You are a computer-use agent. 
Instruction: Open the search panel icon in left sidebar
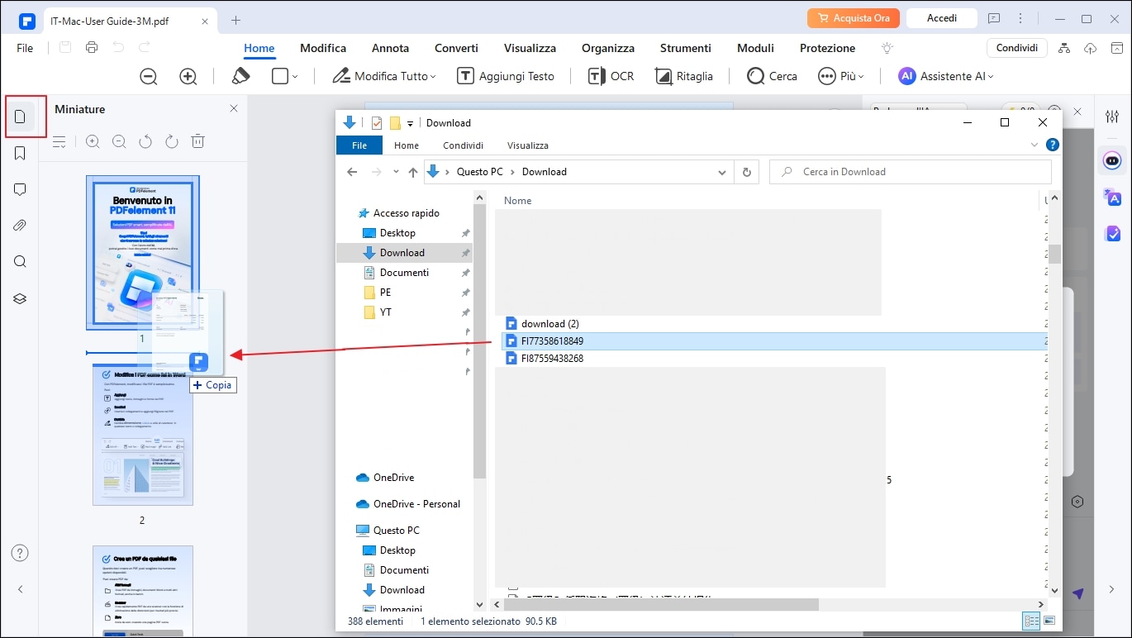pyautogui.click(x=20, y=262)
